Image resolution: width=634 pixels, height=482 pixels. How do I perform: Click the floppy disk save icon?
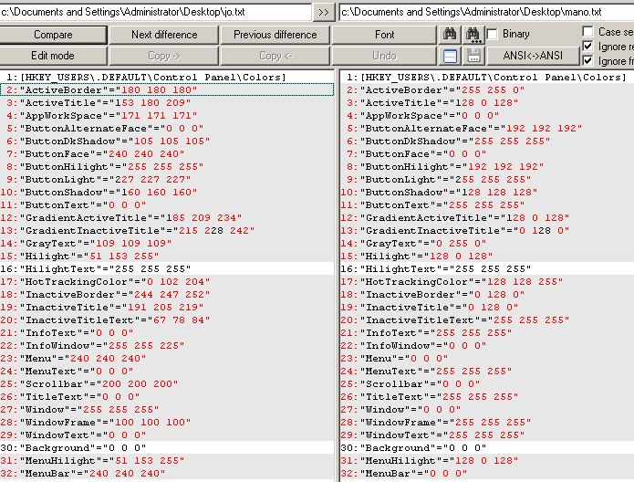pyautogui.click(x=473, y=56)
